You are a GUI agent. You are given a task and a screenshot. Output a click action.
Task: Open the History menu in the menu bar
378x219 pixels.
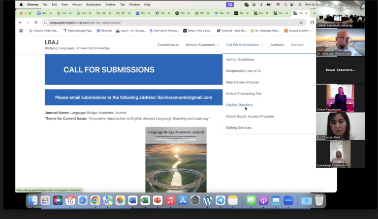(x=77, y=4)
